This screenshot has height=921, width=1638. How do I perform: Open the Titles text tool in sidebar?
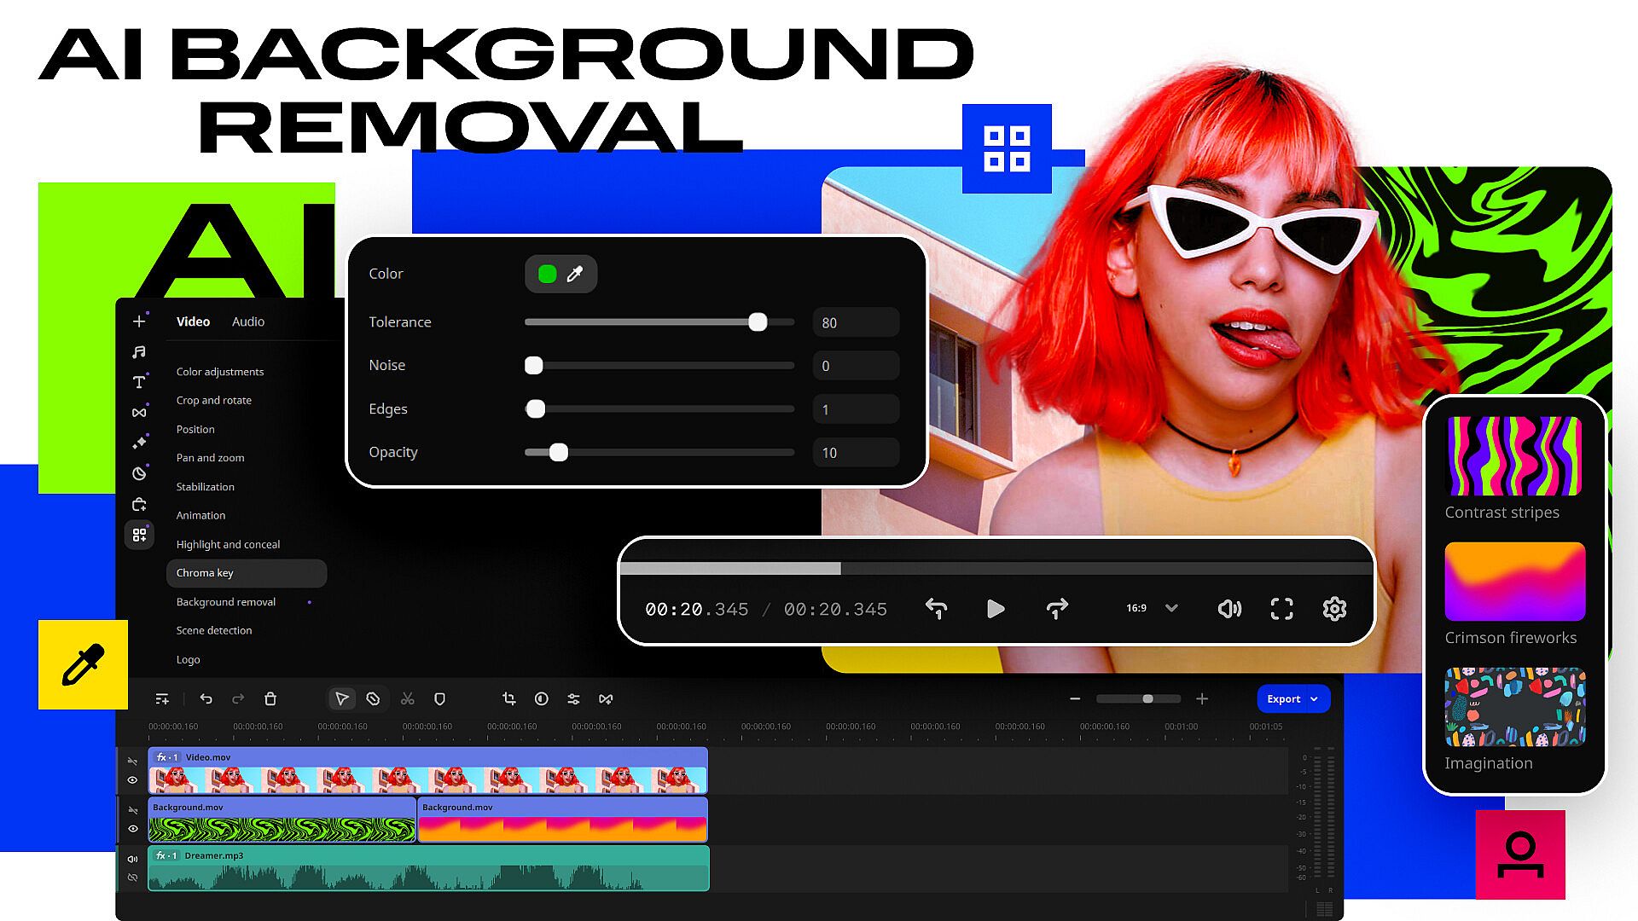coord(139,382)
